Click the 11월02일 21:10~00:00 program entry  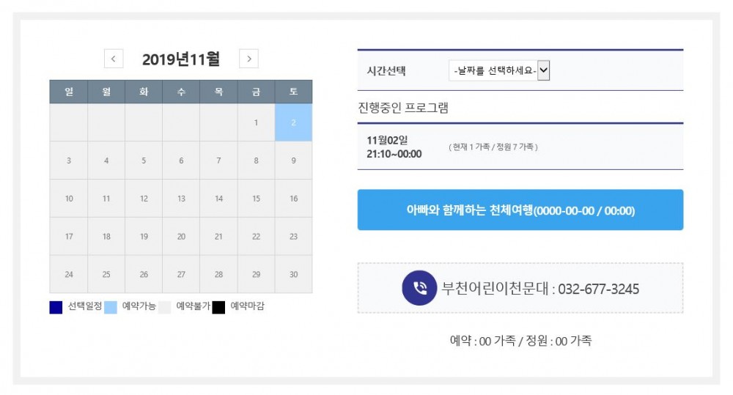pyautogui.click(x=394, y=147)
